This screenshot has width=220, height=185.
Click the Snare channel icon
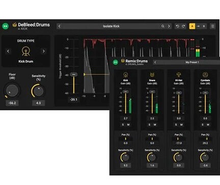pos(152,75)
